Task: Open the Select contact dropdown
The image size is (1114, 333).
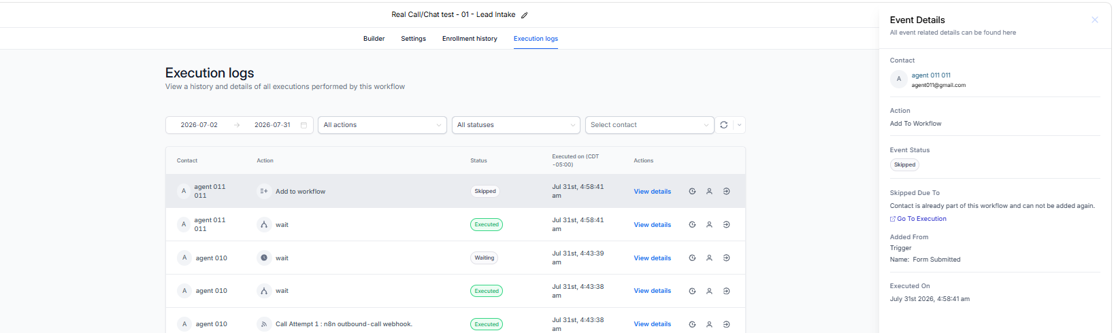Action: 650,125
